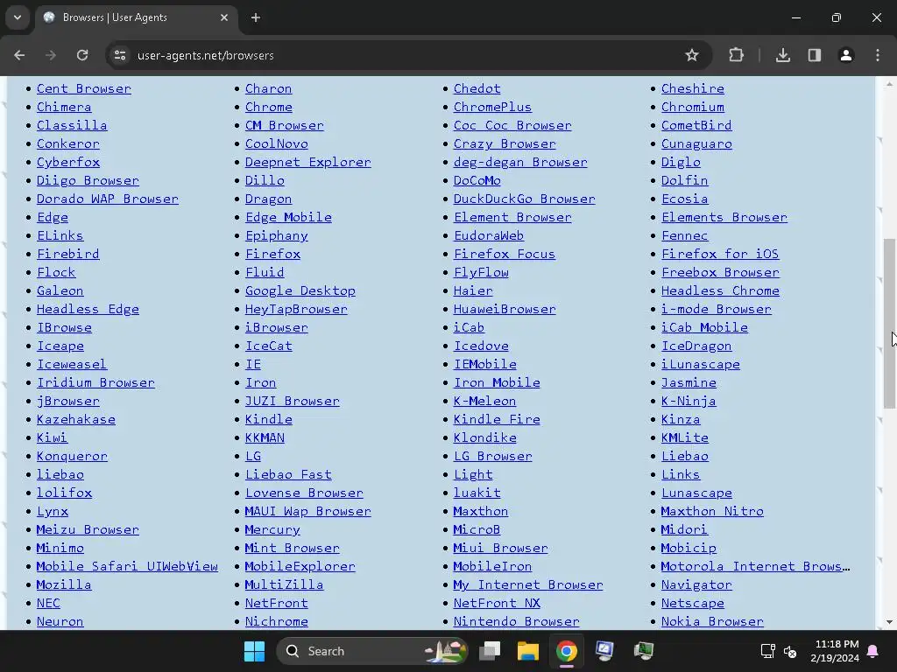Open Chrome three-dot menu

tap(878, 55)
